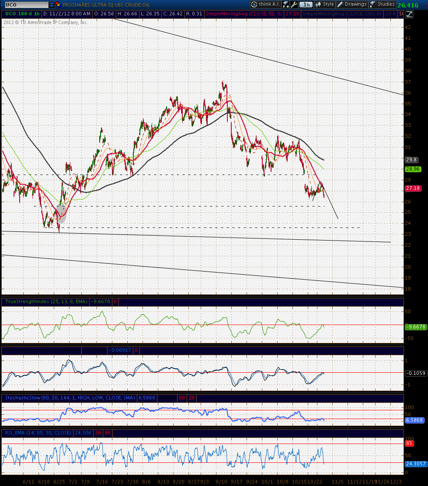Open the Studies menu
Screen dimensions: 428x486
coord(383,4)
